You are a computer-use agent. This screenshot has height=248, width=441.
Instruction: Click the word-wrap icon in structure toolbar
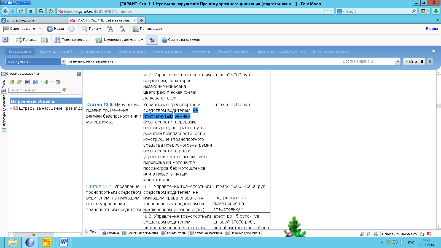pyautogui.click(x=58, y=82)
